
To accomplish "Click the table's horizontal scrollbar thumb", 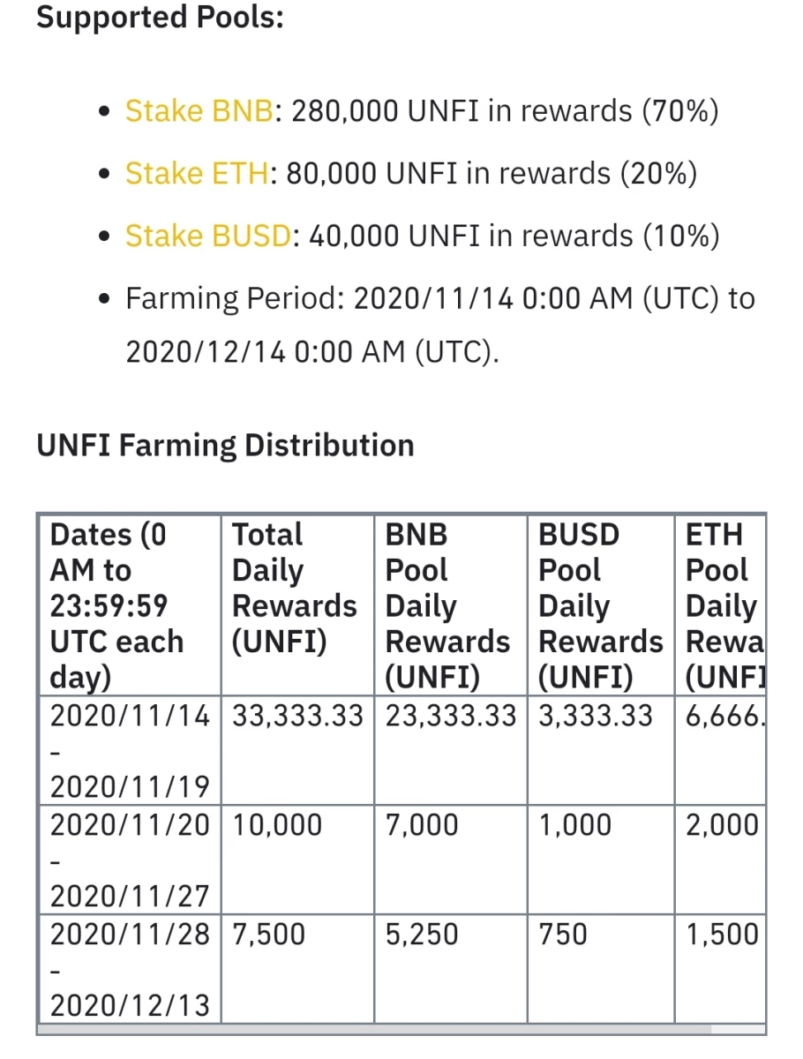I will tap(374, 1029).
